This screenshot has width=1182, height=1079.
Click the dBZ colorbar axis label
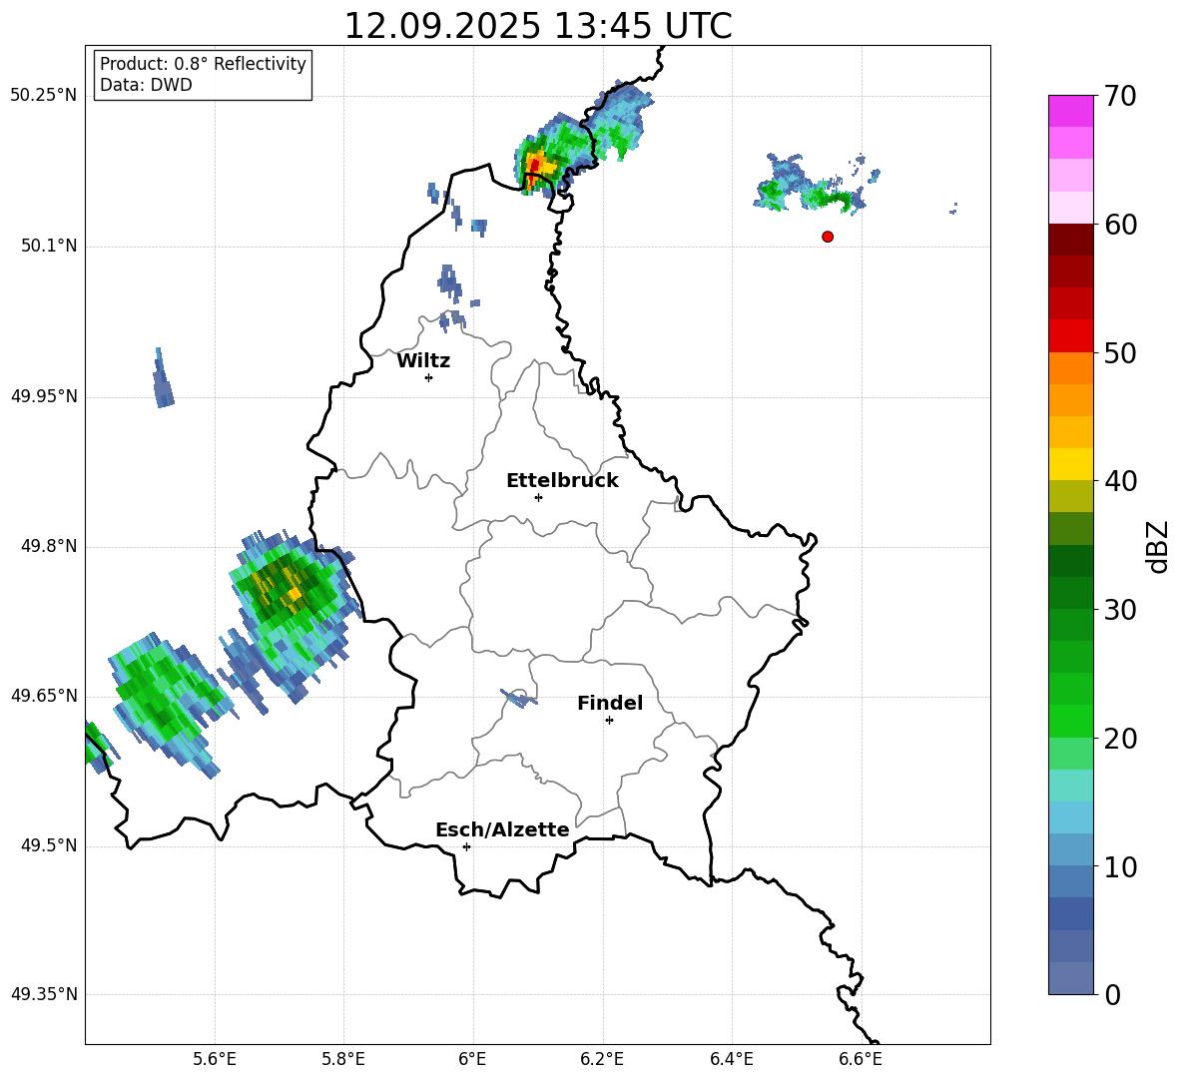(1159, 546)
